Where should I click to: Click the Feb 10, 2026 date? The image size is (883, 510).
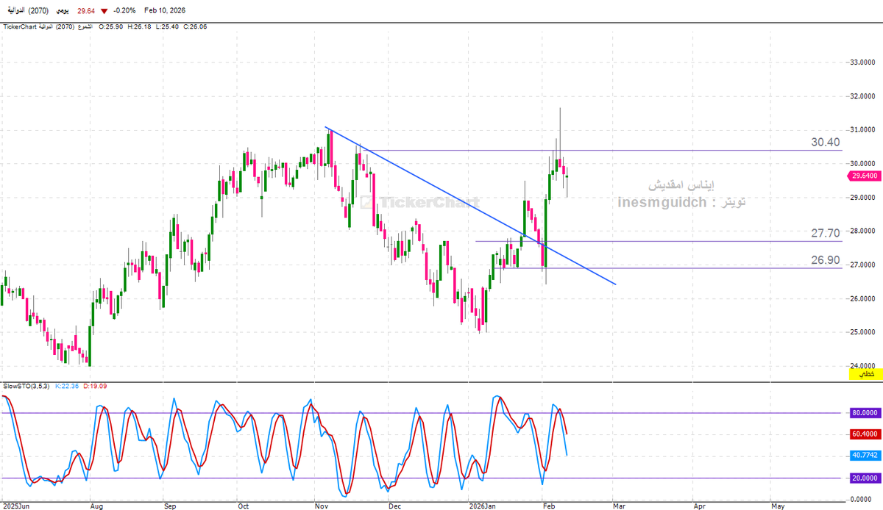pyautogui.click(x=166, y=11)
